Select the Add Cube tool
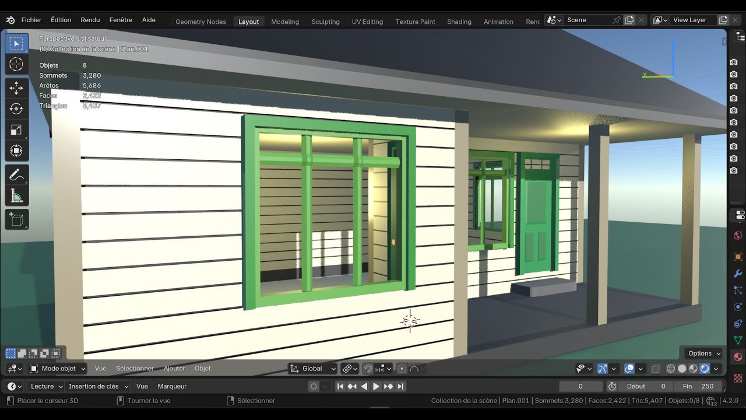The image size is (746, 420). point(16,219)
